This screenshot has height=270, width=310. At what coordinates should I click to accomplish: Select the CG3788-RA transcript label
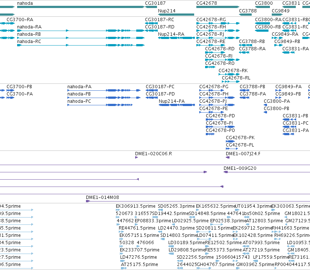click(x=252, y=49)
